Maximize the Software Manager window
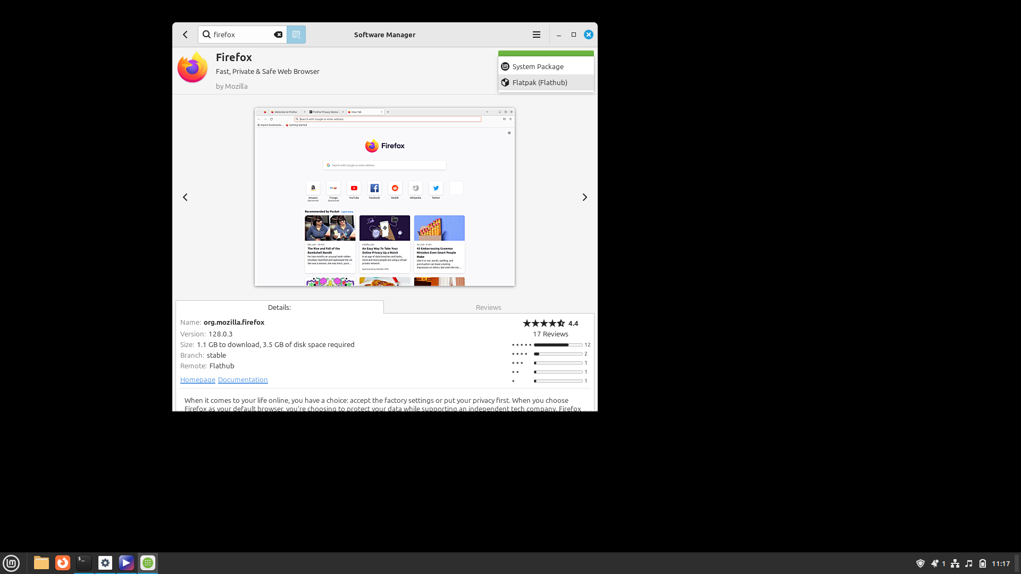The width and height of the screenshot is (1021, 574). click(574, 35)
